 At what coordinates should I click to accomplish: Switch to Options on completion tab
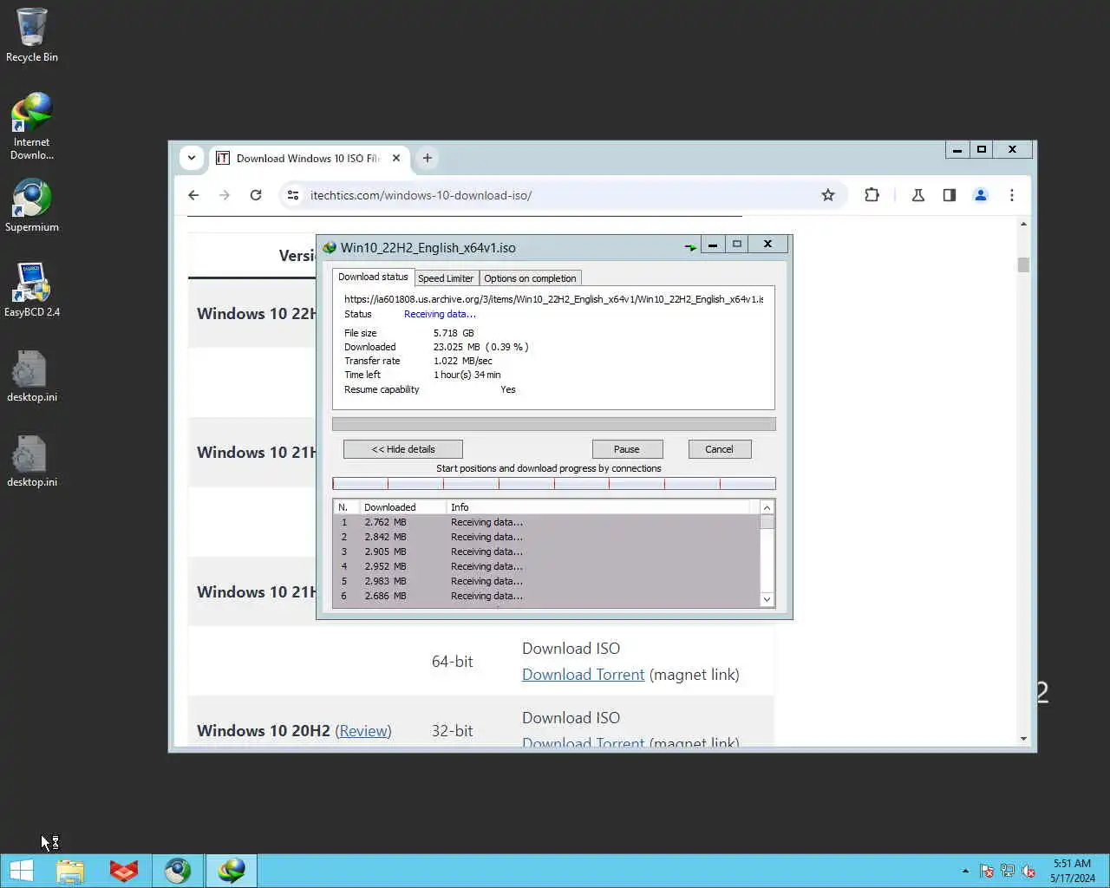point(530,278)
